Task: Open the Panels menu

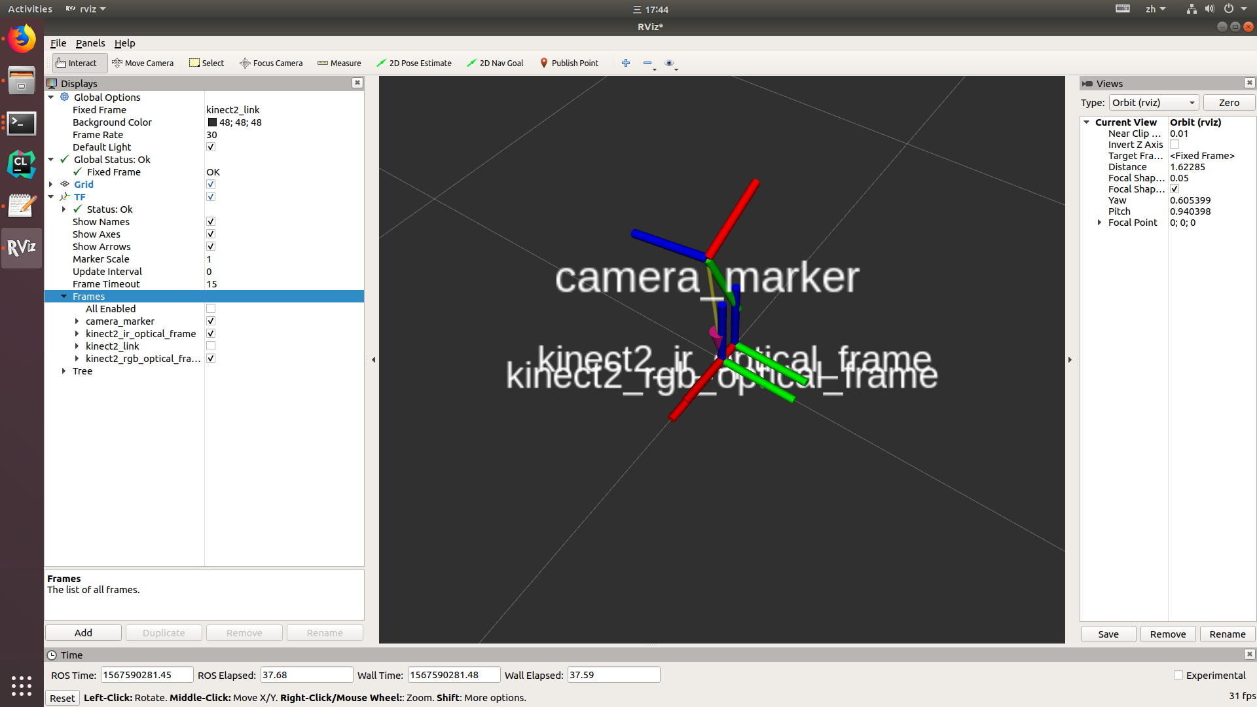Action: (x=90, y=43)
